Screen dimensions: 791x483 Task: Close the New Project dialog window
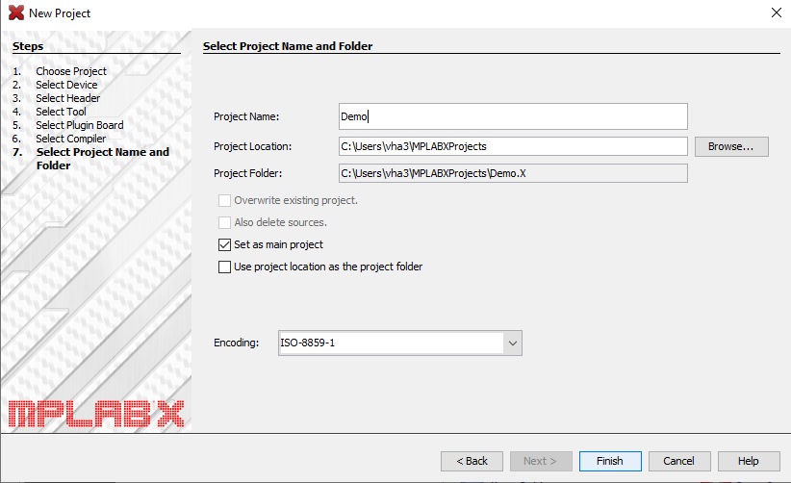point(776,13)
